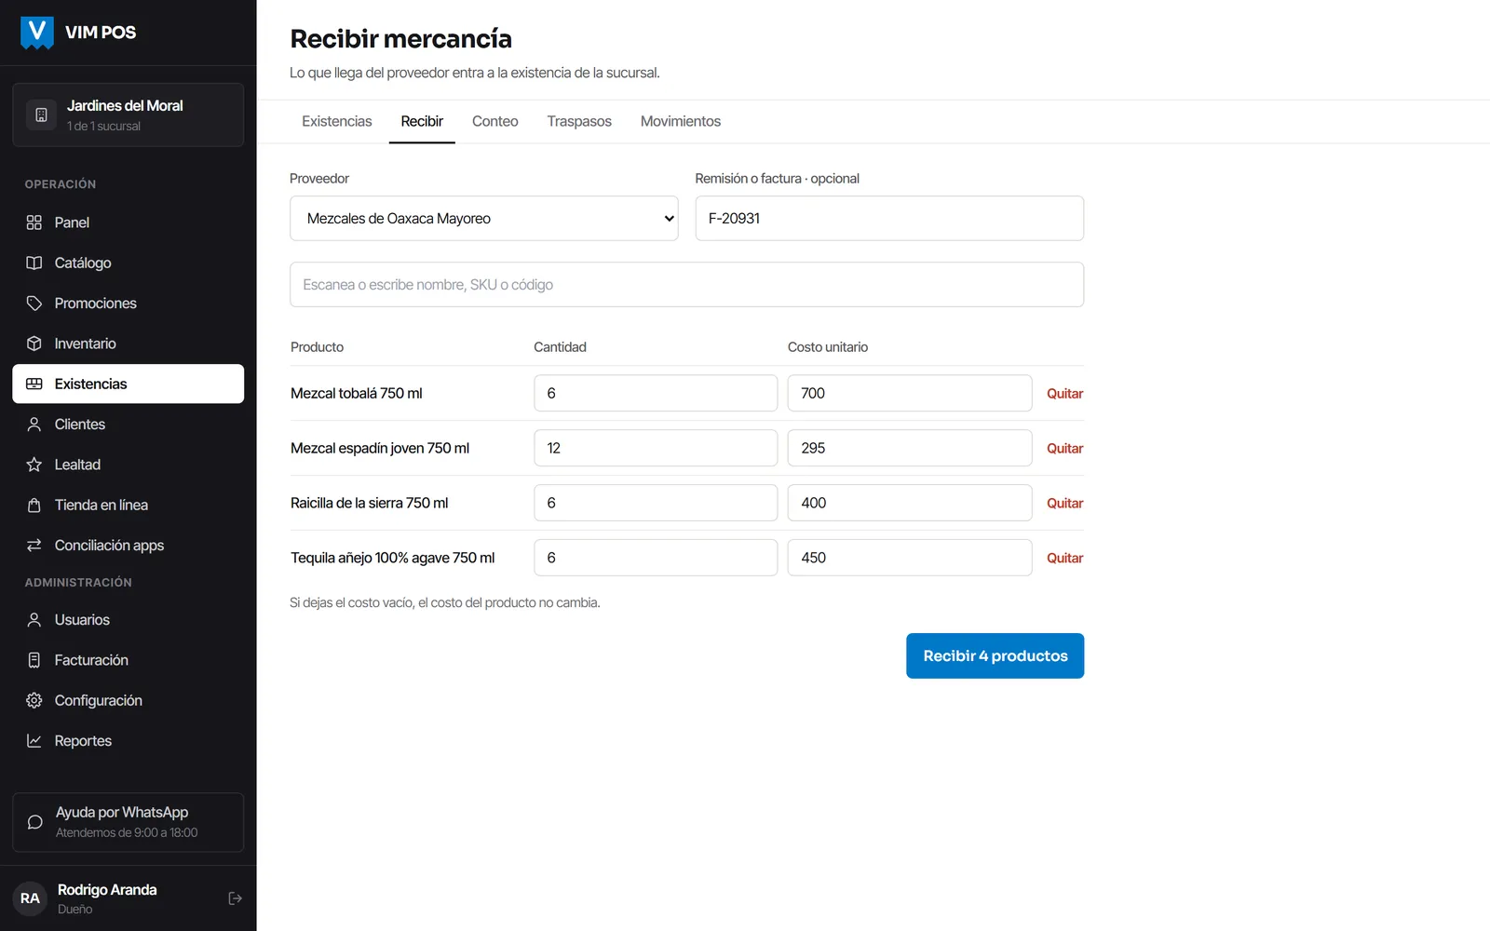This screenshot has width=1490, height=931.
Task: Edit quantity for Raicilla de la sierra
Action: click(x=656, y=503)
